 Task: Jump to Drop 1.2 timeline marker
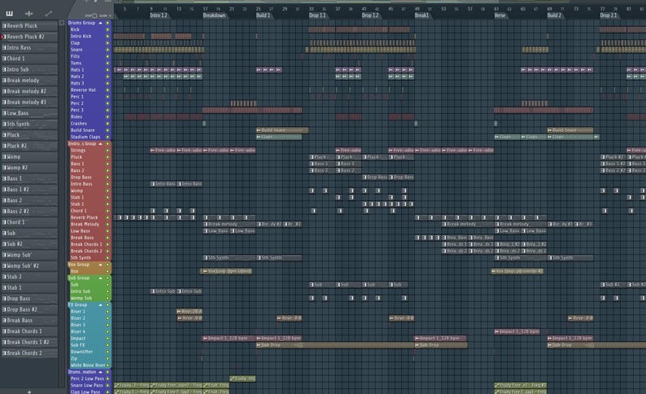[x=370, y=15]
